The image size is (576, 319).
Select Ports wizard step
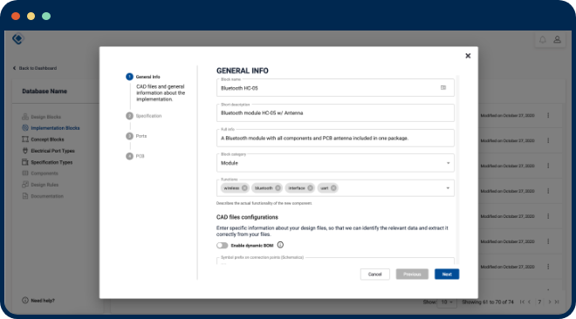136,136
